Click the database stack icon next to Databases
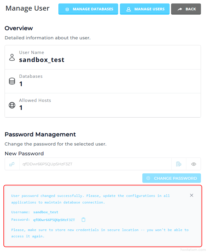This screenshot has width=207, height=252. (x=12, y=81)
